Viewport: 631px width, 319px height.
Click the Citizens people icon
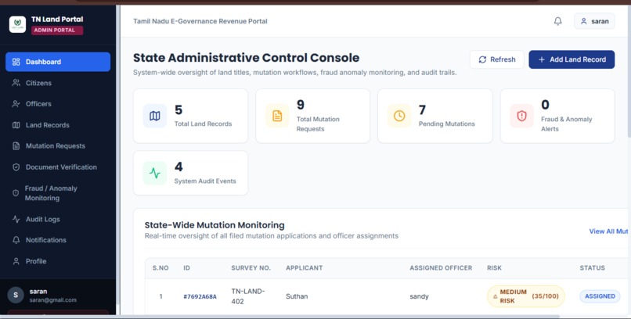coord(16,83)
